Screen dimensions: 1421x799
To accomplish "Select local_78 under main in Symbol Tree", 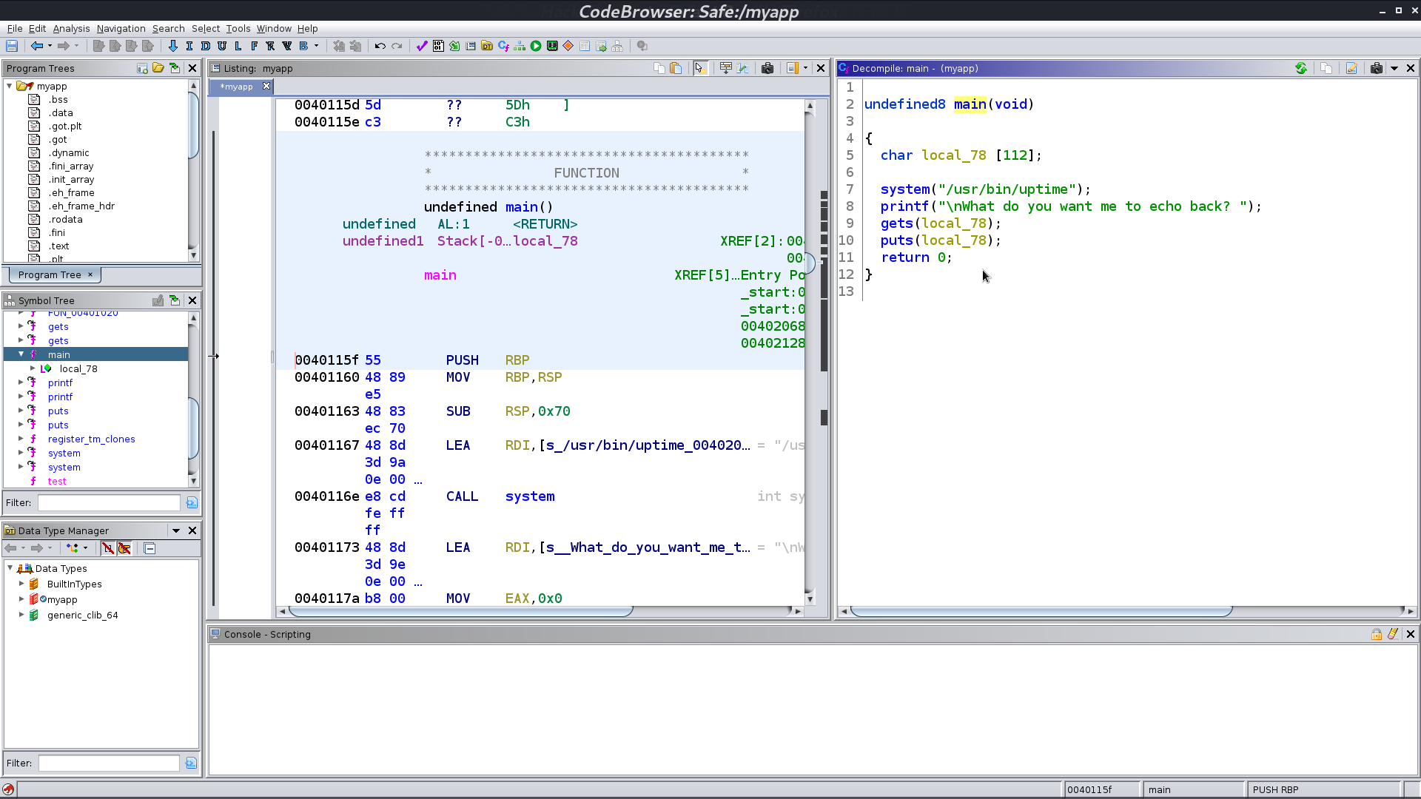I will pos(78,368).
